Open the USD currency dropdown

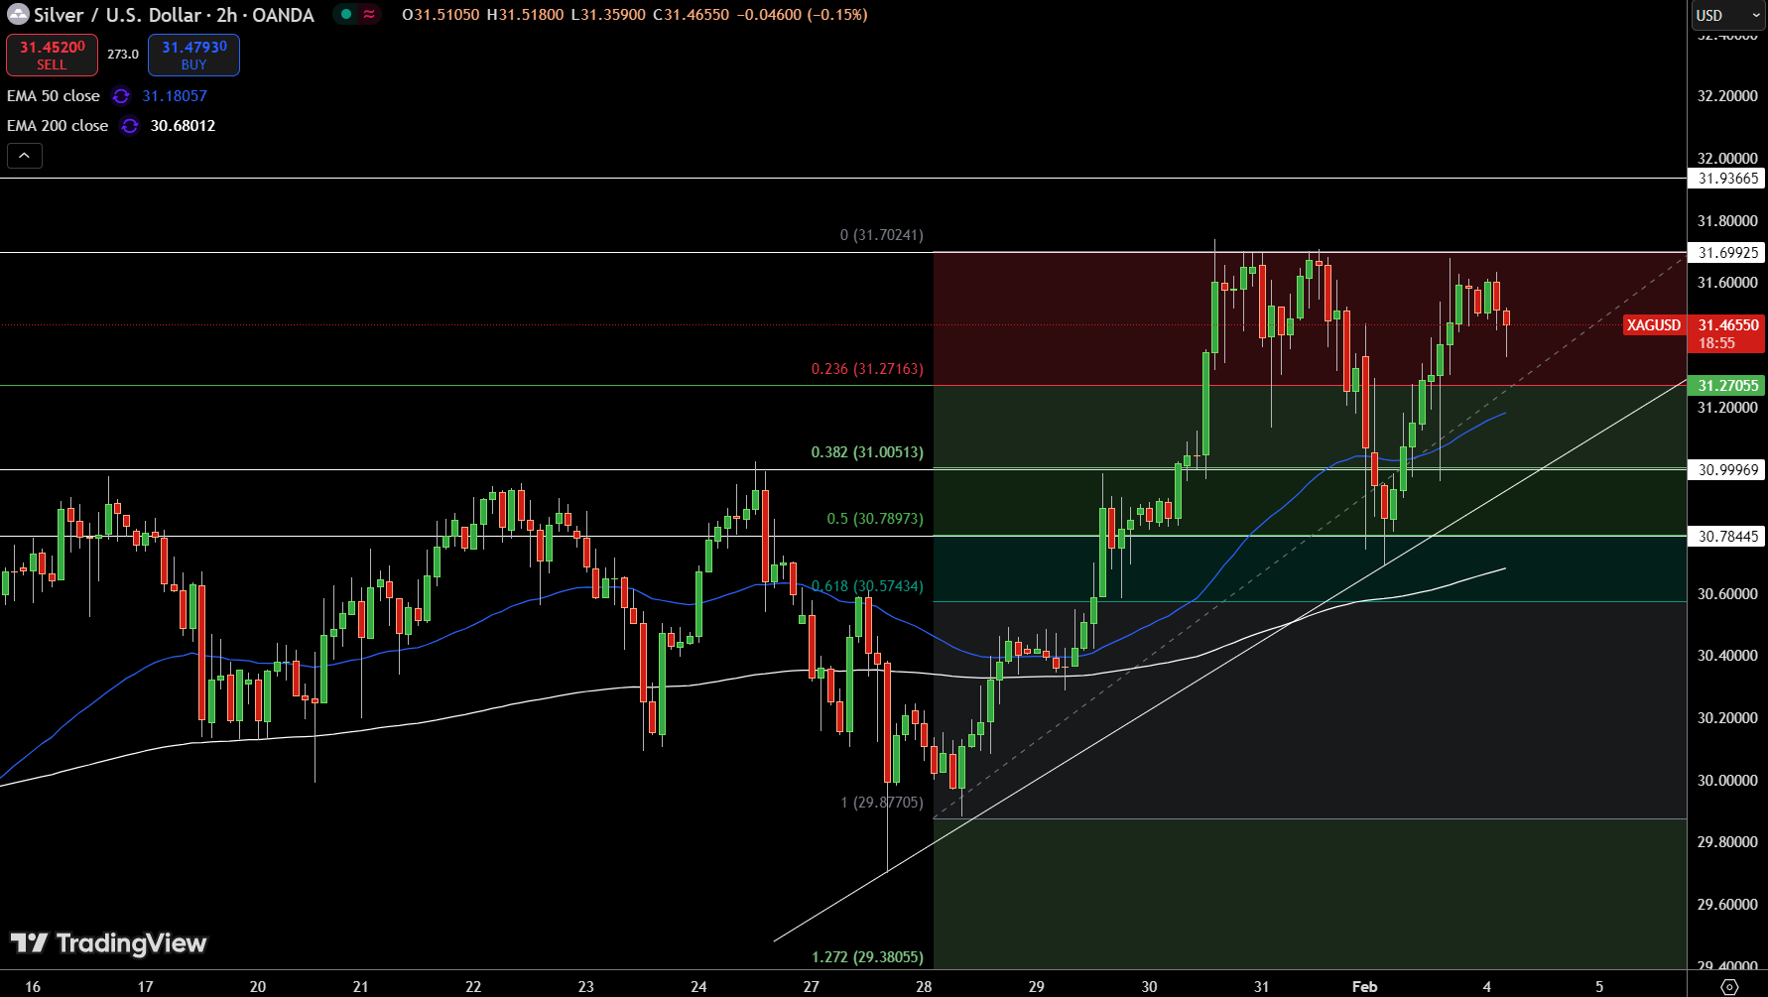[x=1728, y=15]
